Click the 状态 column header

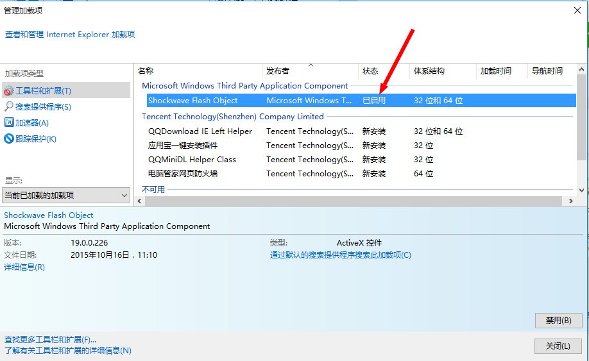click(370, 71)
